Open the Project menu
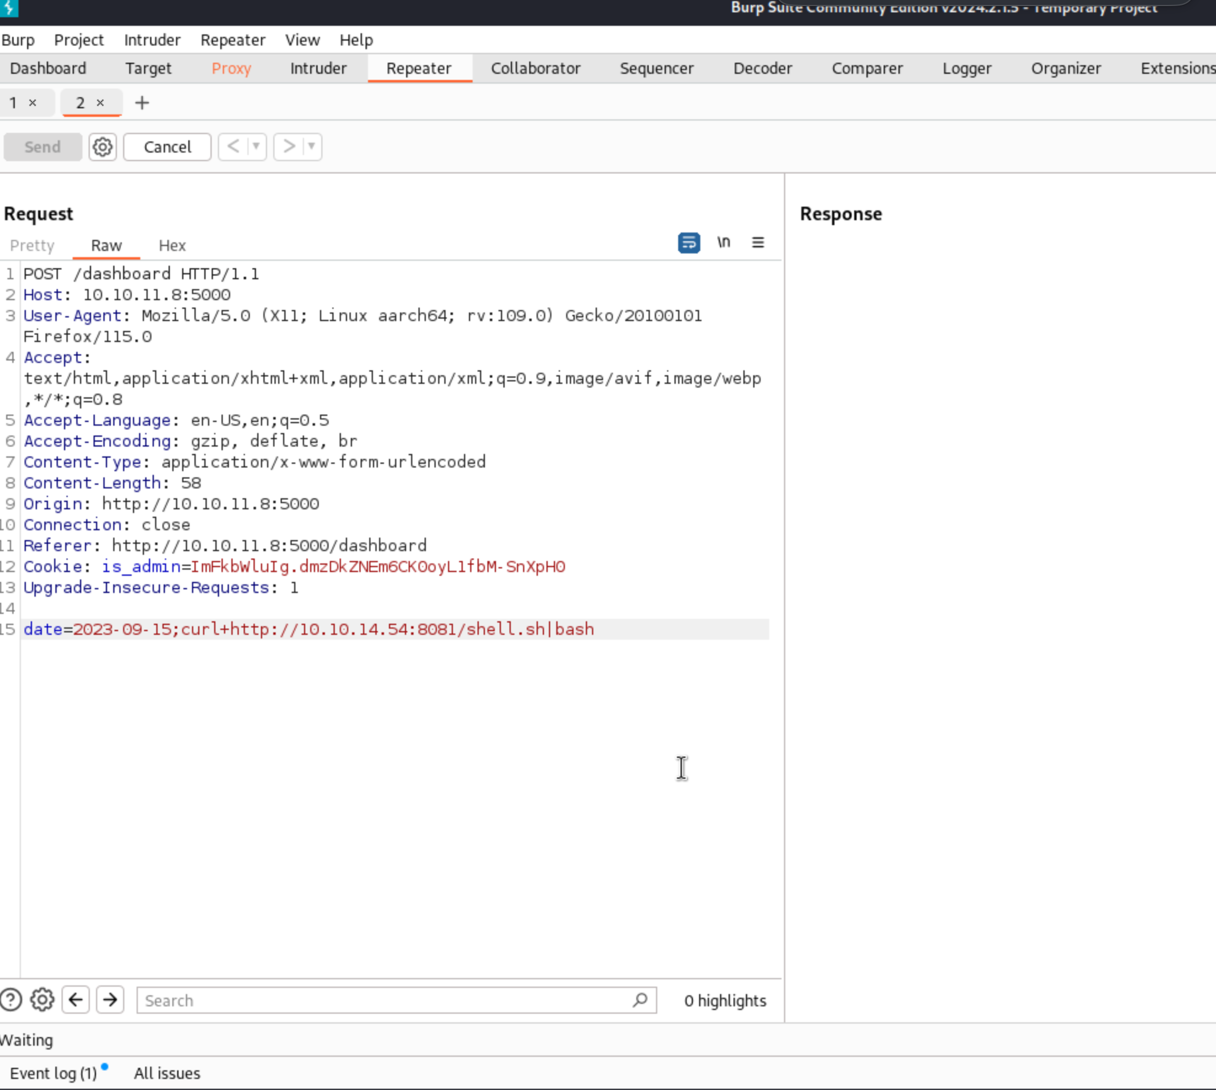Screen dimensions: 1216x1090 pos(79,40)
